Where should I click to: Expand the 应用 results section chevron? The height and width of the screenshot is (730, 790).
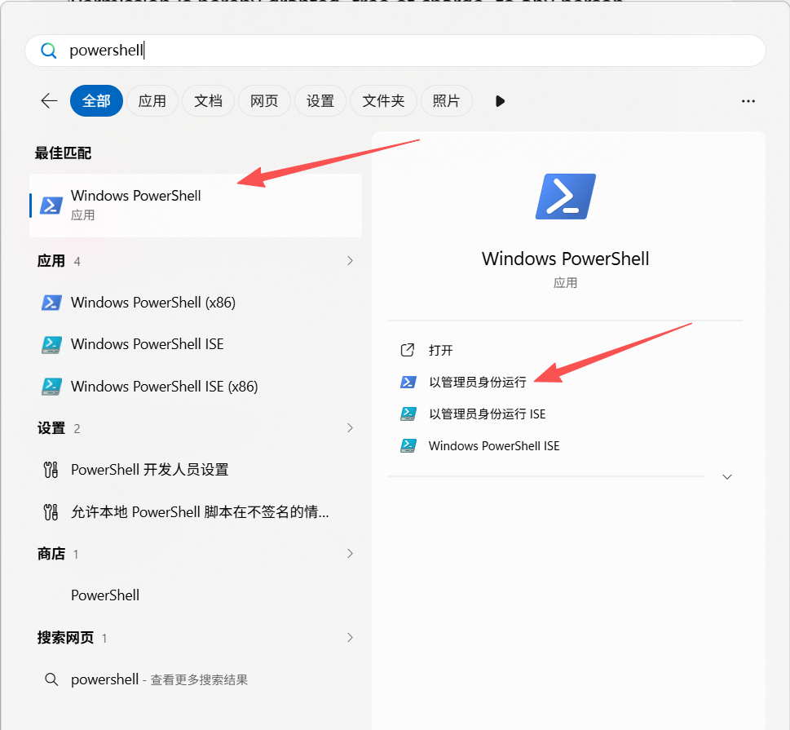coord(350,261)
